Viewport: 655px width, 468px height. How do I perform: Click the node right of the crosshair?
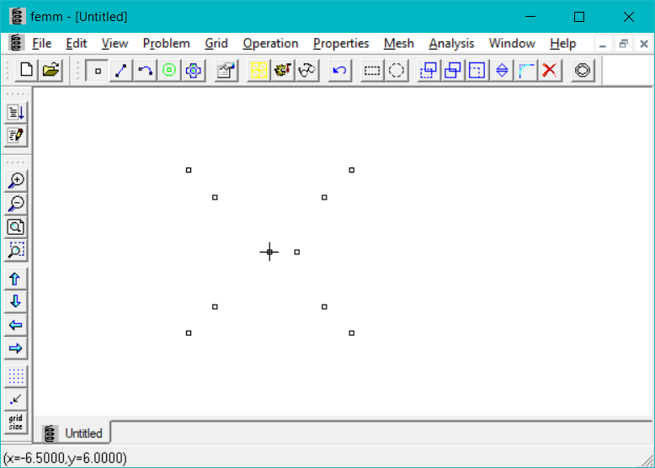coord(297,253)
